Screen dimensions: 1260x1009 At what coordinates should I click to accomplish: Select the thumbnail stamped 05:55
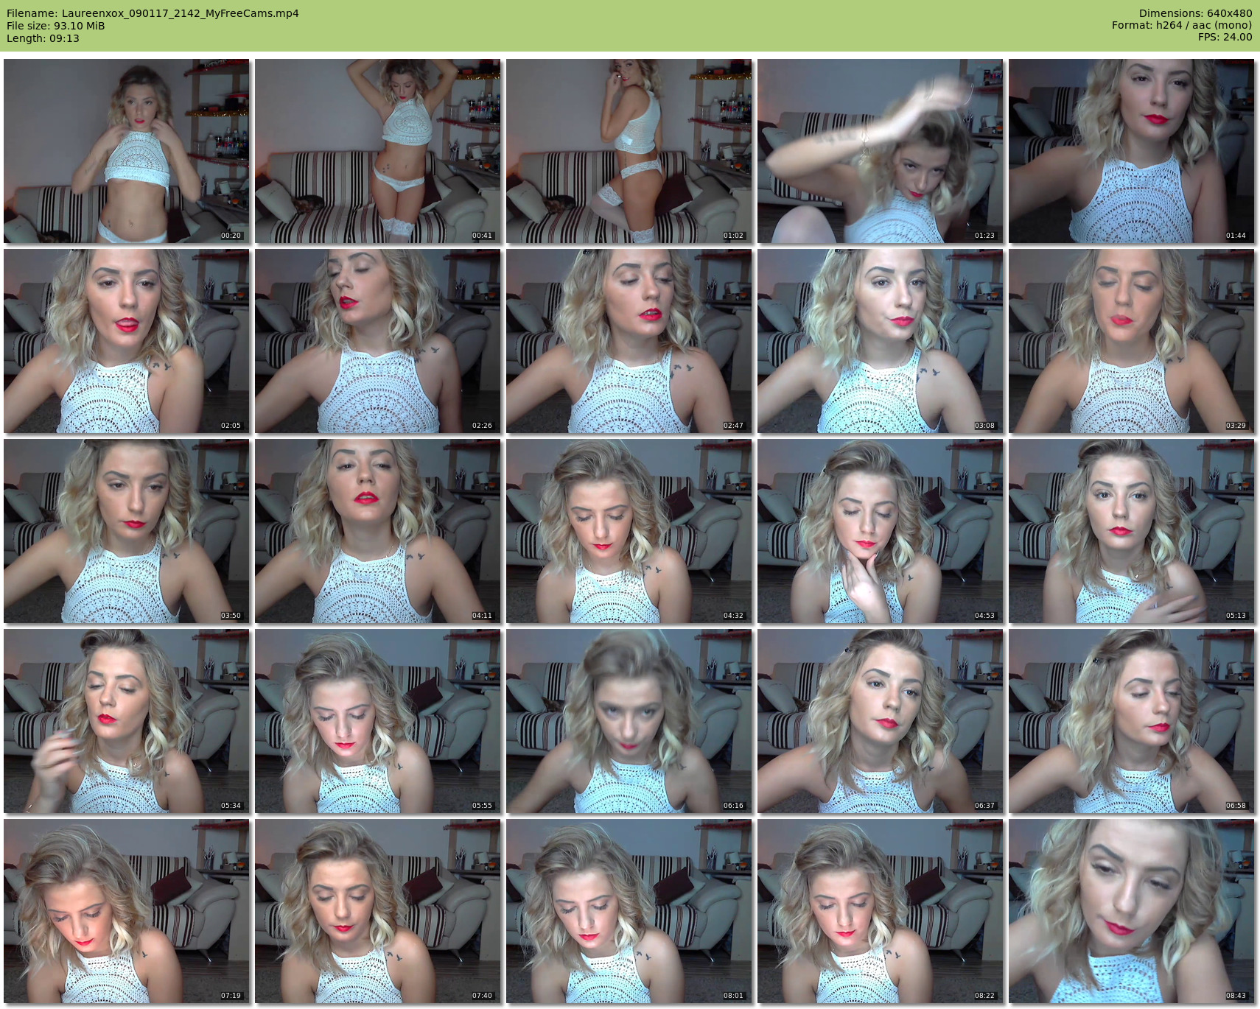click(x=377, y=721)
